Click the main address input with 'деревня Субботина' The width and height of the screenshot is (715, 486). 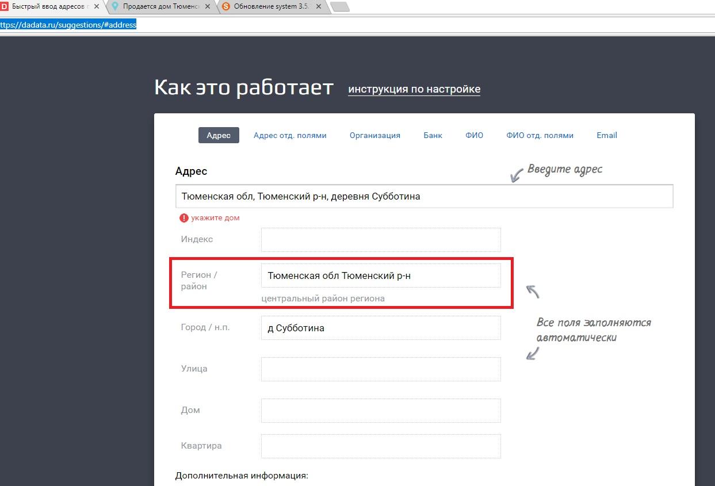(x=424, y=196)
